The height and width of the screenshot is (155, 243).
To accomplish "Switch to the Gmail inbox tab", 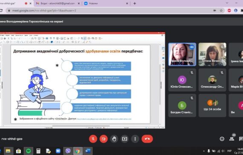I will click(x=58, y=3).
